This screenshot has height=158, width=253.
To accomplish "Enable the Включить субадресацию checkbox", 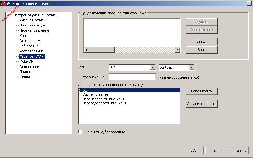I will pos(80,132).
